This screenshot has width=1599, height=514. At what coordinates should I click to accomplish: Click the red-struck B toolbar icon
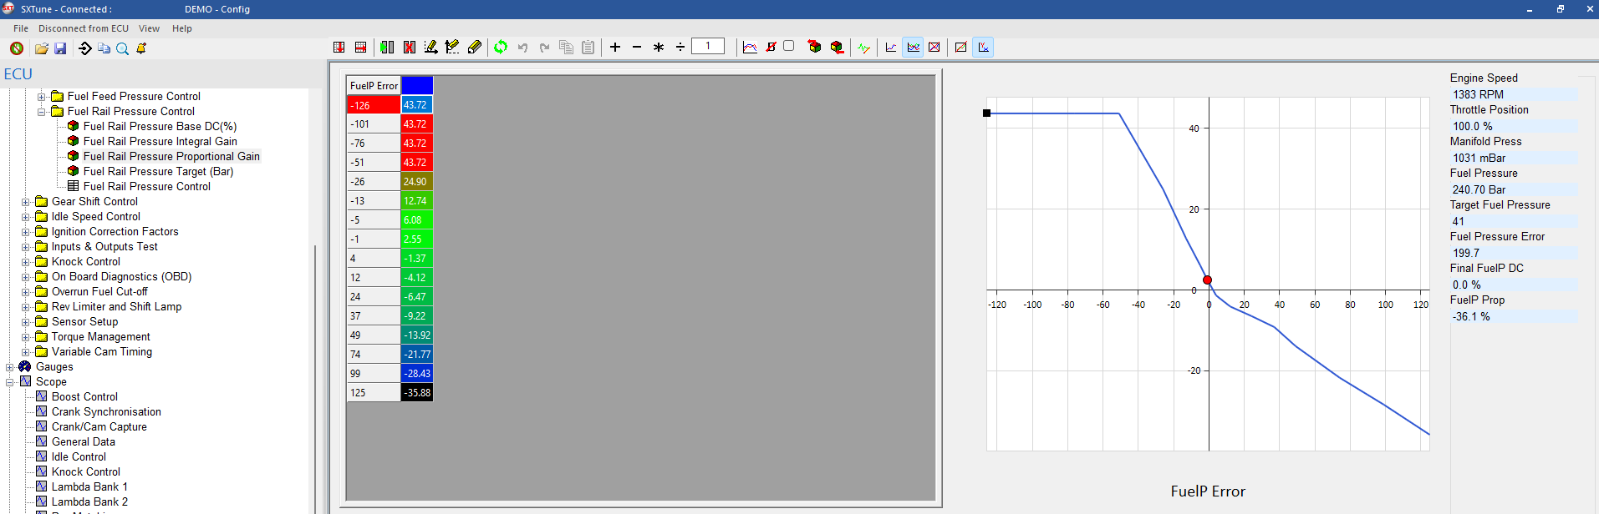pos(771,47)
